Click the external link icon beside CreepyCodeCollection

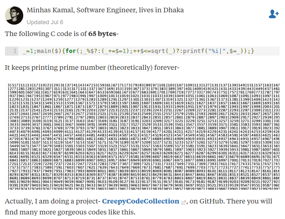coord(184,202)
